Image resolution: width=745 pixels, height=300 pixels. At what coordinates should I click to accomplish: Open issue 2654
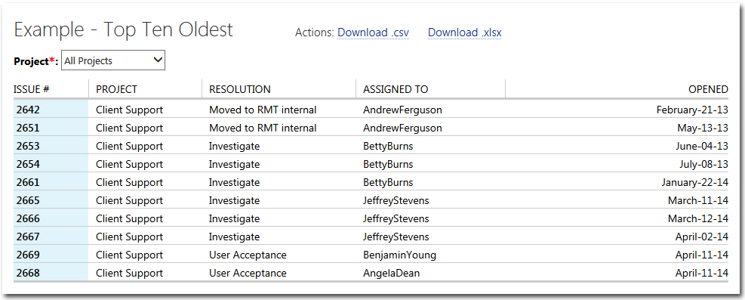28,164
